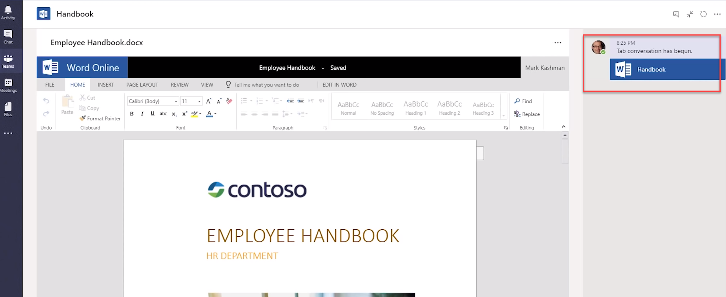Open Meetings in the Teams sidebar
This screenshot has width=726, height=297.
tap(8, 85)
